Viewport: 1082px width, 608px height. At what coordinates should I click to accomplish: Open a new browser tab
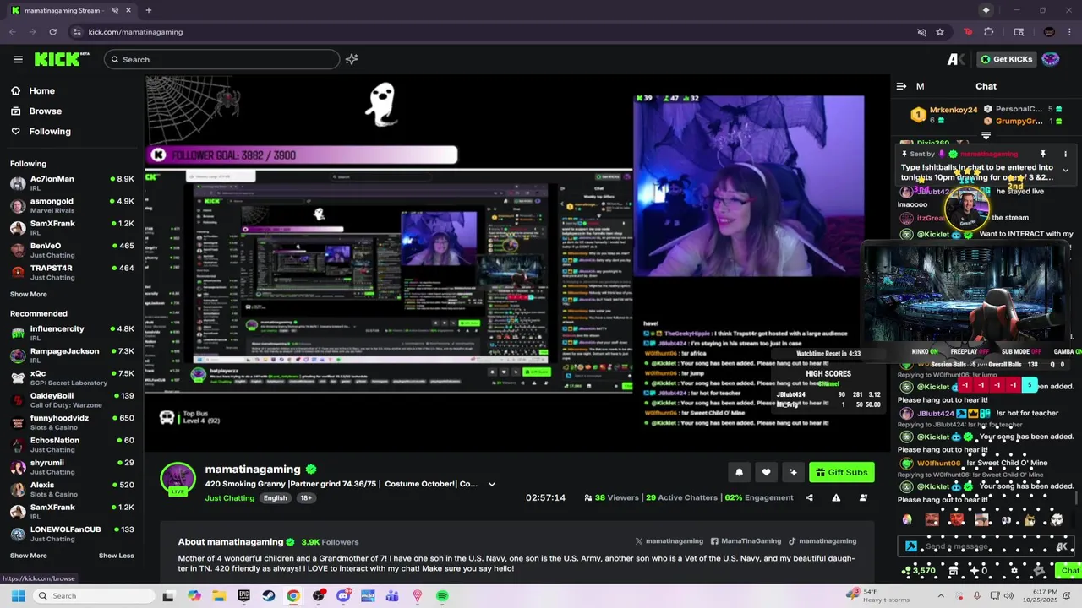click(148, 10)
